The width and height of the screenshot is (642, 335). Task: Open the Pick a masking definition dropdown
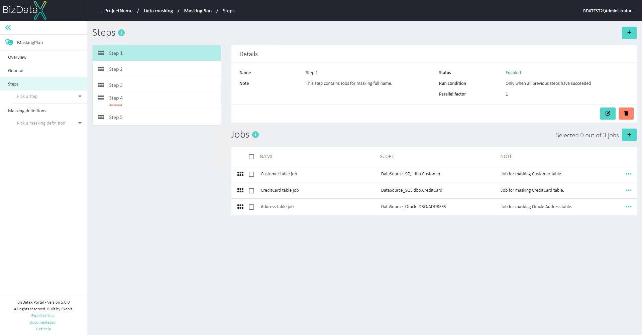[x=49, y=123]
